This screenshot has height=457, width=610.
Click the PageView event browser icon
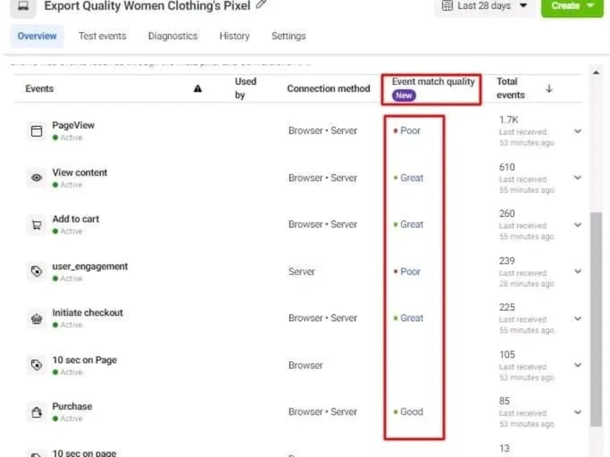[x=37, y=131]
